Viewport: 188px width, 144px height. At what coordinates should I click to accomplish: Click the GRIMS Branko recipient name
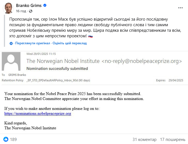click(x=17, y=75)
